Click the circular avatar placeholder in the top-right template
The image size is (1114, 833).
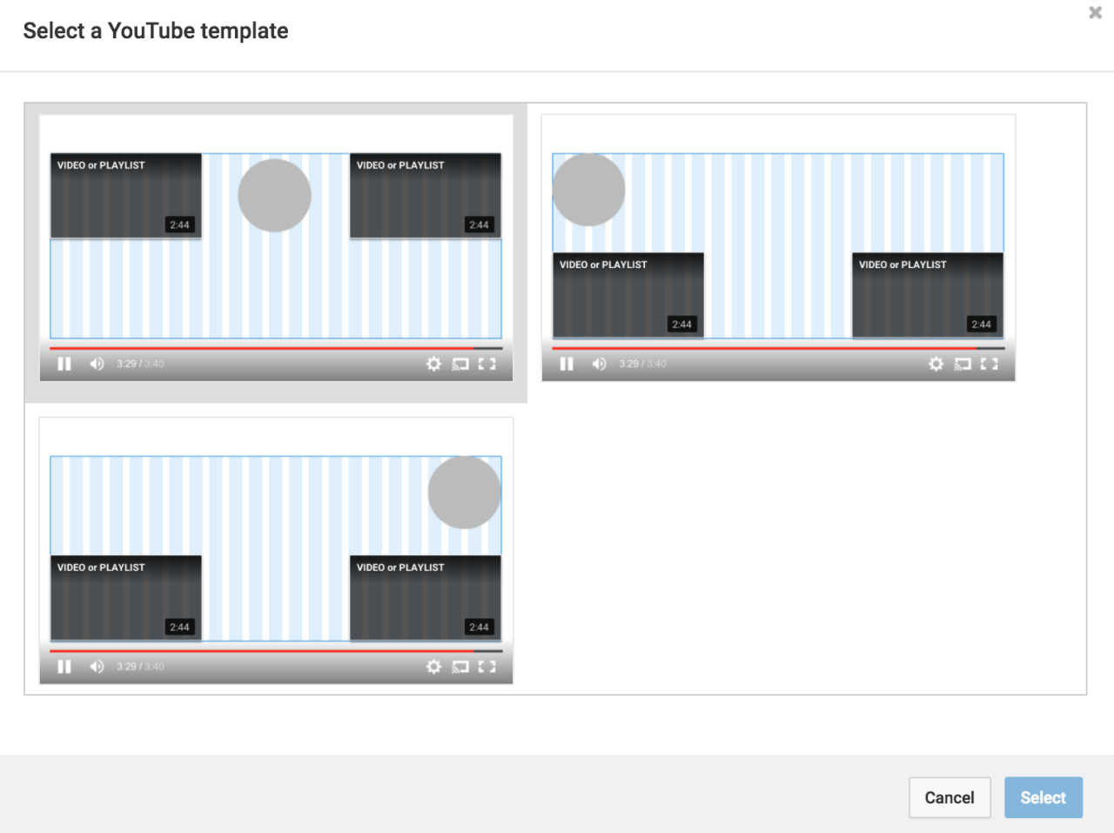point(589,189)
